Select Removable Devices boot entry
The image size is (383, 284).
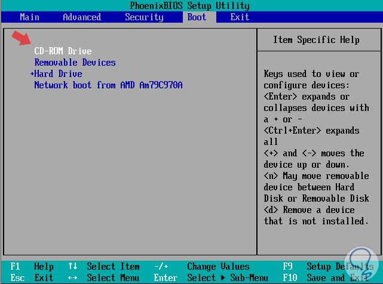coord(75,63)
